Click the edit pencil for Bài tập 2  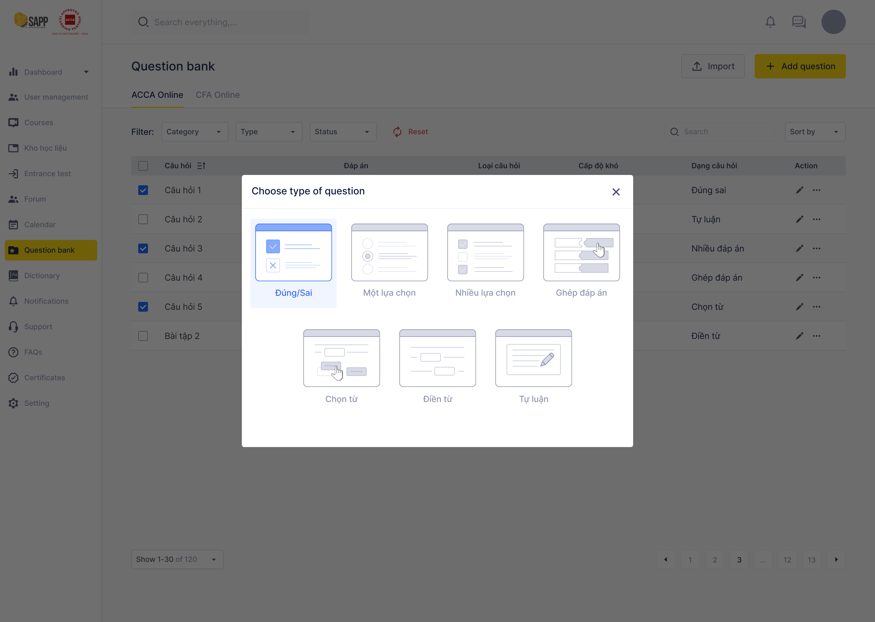point(800,336)
